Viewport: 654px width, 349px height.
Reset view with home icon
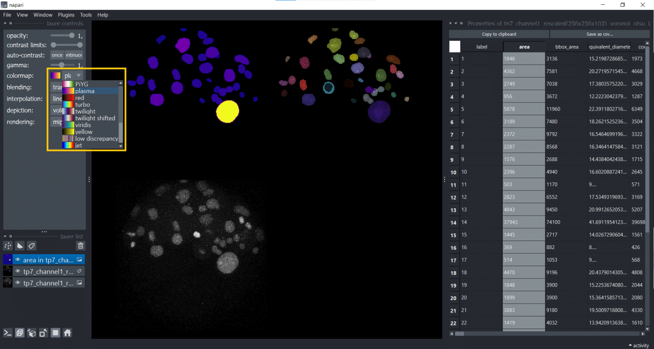[67, 333]
